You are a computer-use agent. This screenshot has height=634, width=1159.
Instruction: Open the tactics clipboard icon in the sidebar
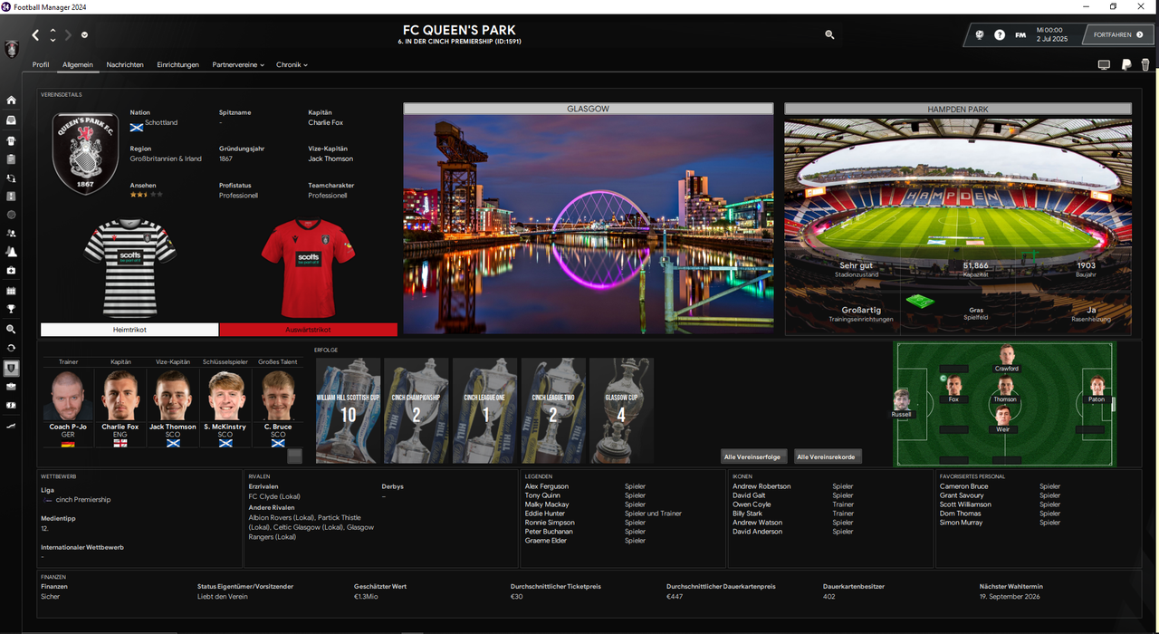pos(11,158)
